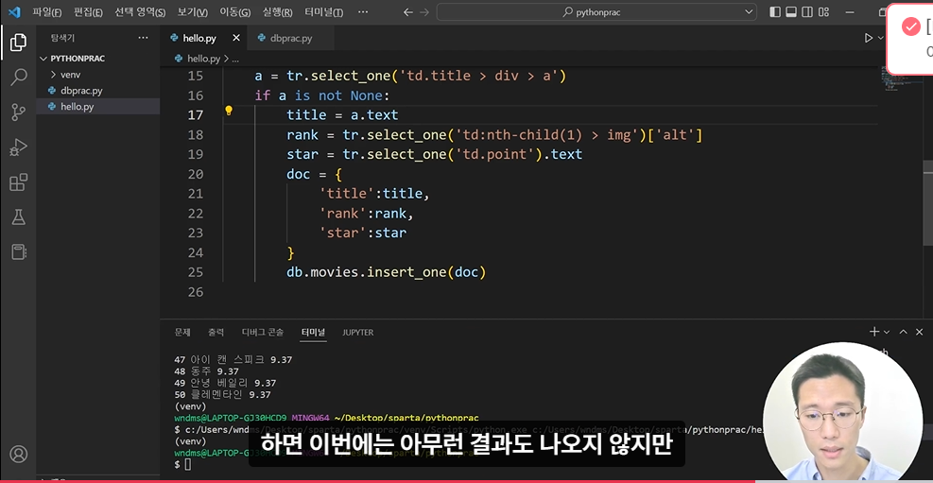Open the 선택 영역(S) menu
Image resolution: width=933 pixels, height=483 pixels.
coord(140,12)
